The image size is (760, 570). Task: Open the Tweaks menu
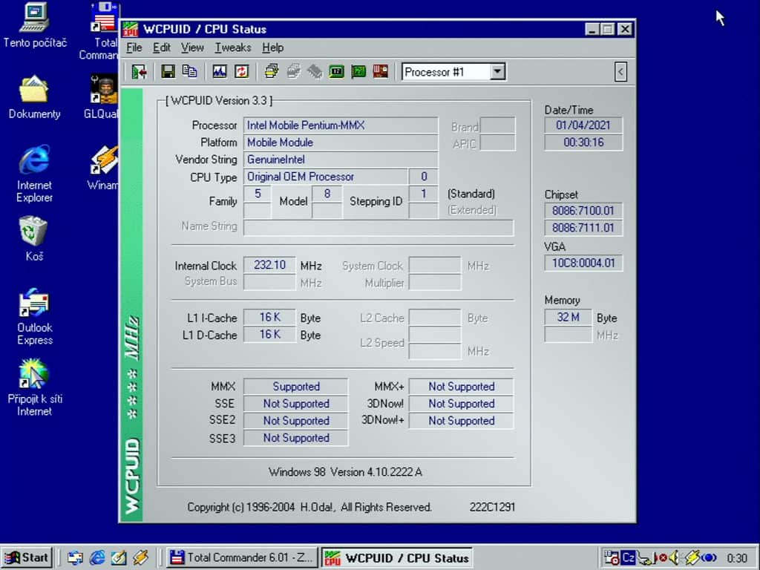[x=233, y=47]
